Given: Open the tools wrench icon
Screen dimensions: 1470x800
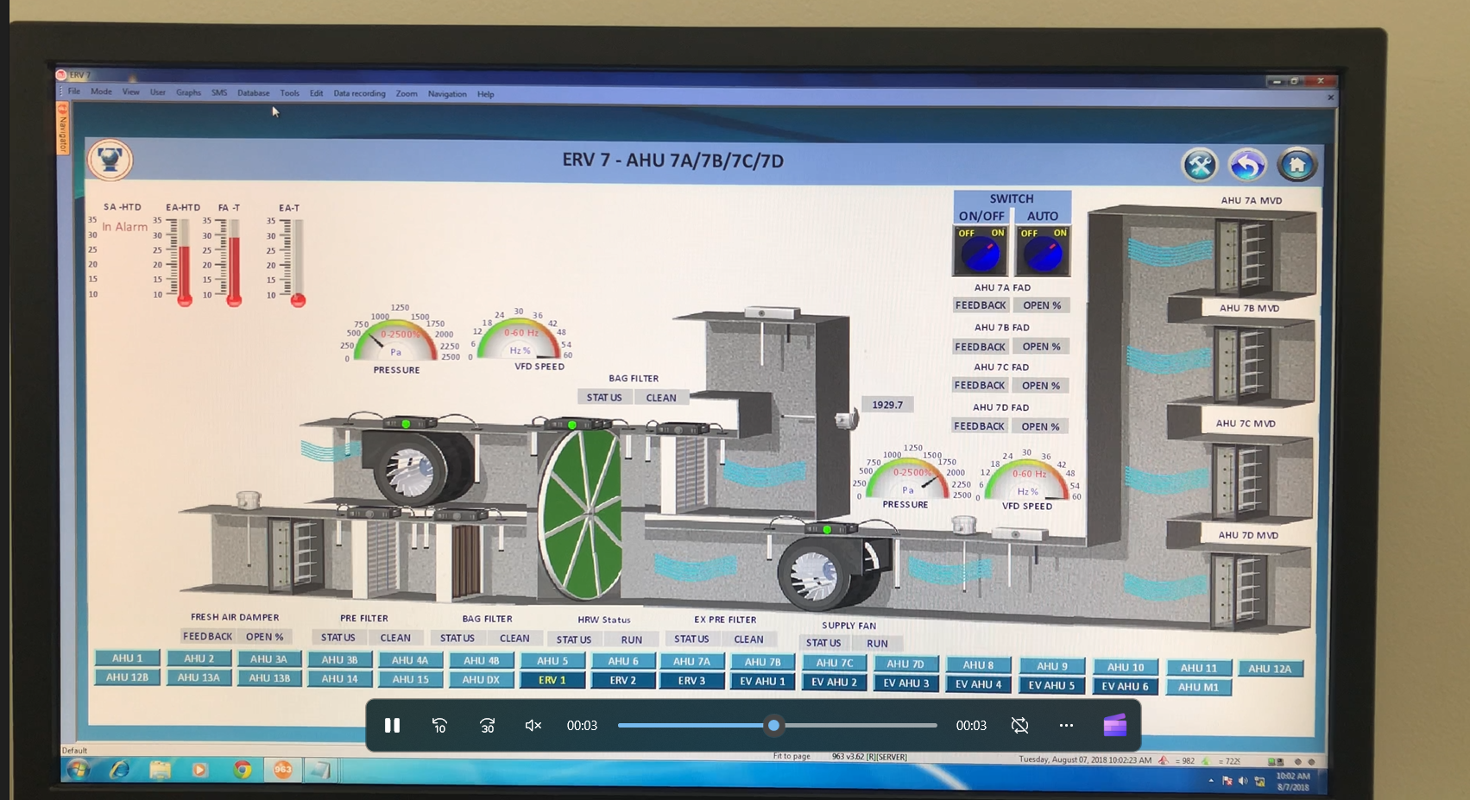Looking at the screenshot, I should [1199, 164].
